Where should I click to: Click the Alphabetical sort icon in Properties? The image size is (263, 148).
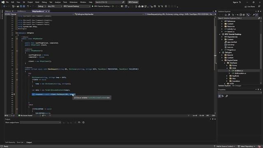tap(223, 96)
